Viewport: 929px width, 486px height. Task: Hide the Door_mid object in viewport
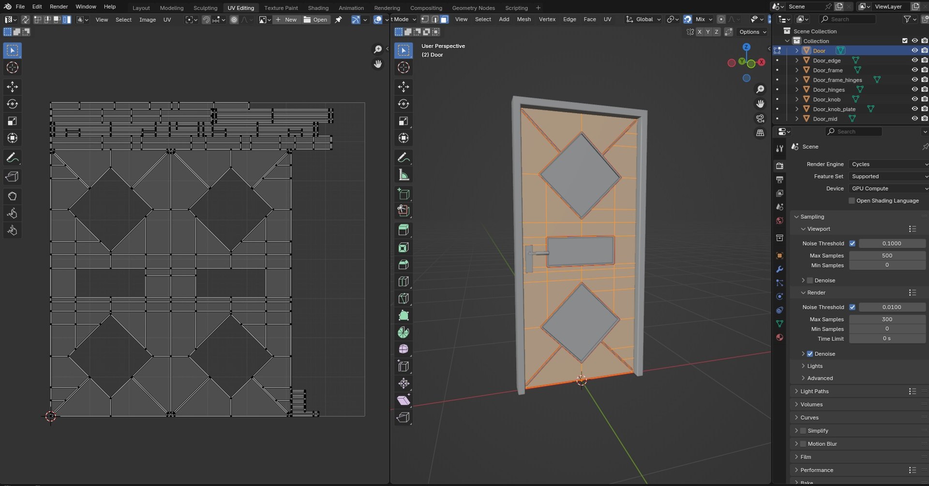(x=914, y=118)
